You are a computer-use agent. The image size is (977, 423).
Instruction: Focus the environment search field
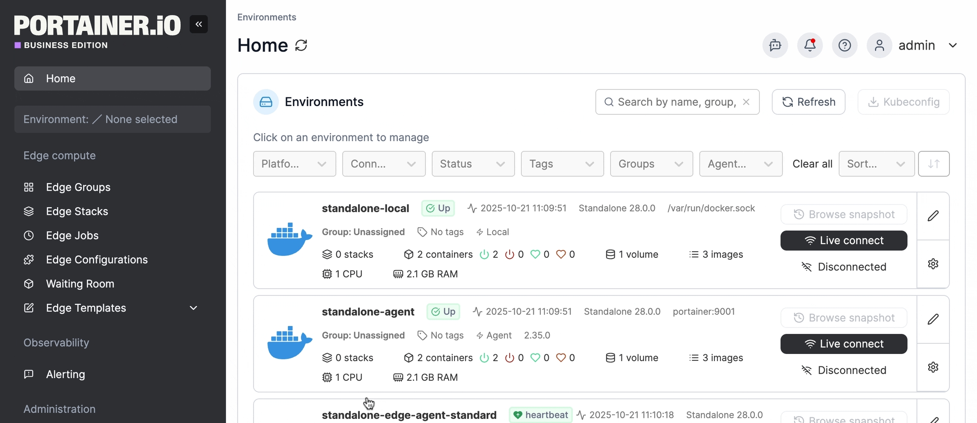tap(676, 102)
